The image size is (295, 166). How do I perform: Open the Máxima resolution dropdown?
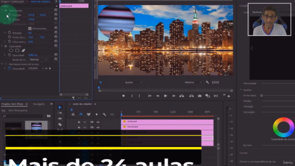[x=193, y=82]
